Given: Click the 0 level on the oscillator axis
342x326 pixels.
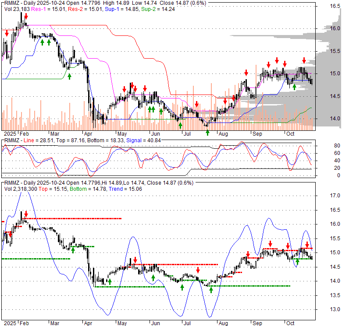Looking at the screenshot, I should click(x=338, y=175).
